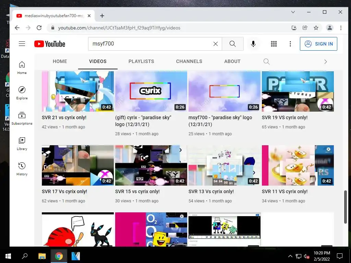Viewport: 351px width, 263px height.
Task: Open Library in the sidebar
Action: point(22,144)
